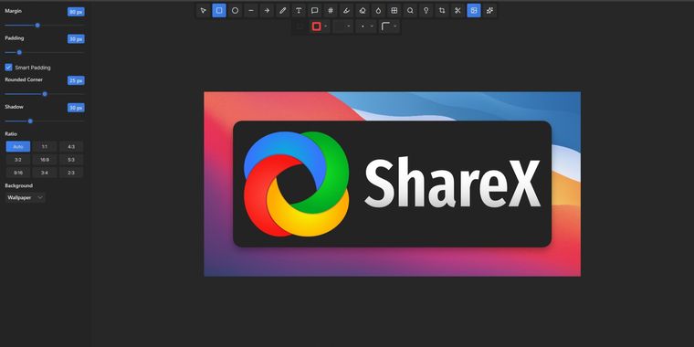Select the 9:16 ratio option
The image size is (694, 347).
coord(18,173)
